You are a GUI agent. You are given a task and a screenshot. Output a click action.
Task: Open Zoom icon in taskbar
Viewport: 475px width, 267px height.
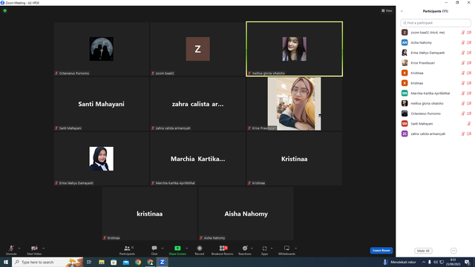pos(162,262)
